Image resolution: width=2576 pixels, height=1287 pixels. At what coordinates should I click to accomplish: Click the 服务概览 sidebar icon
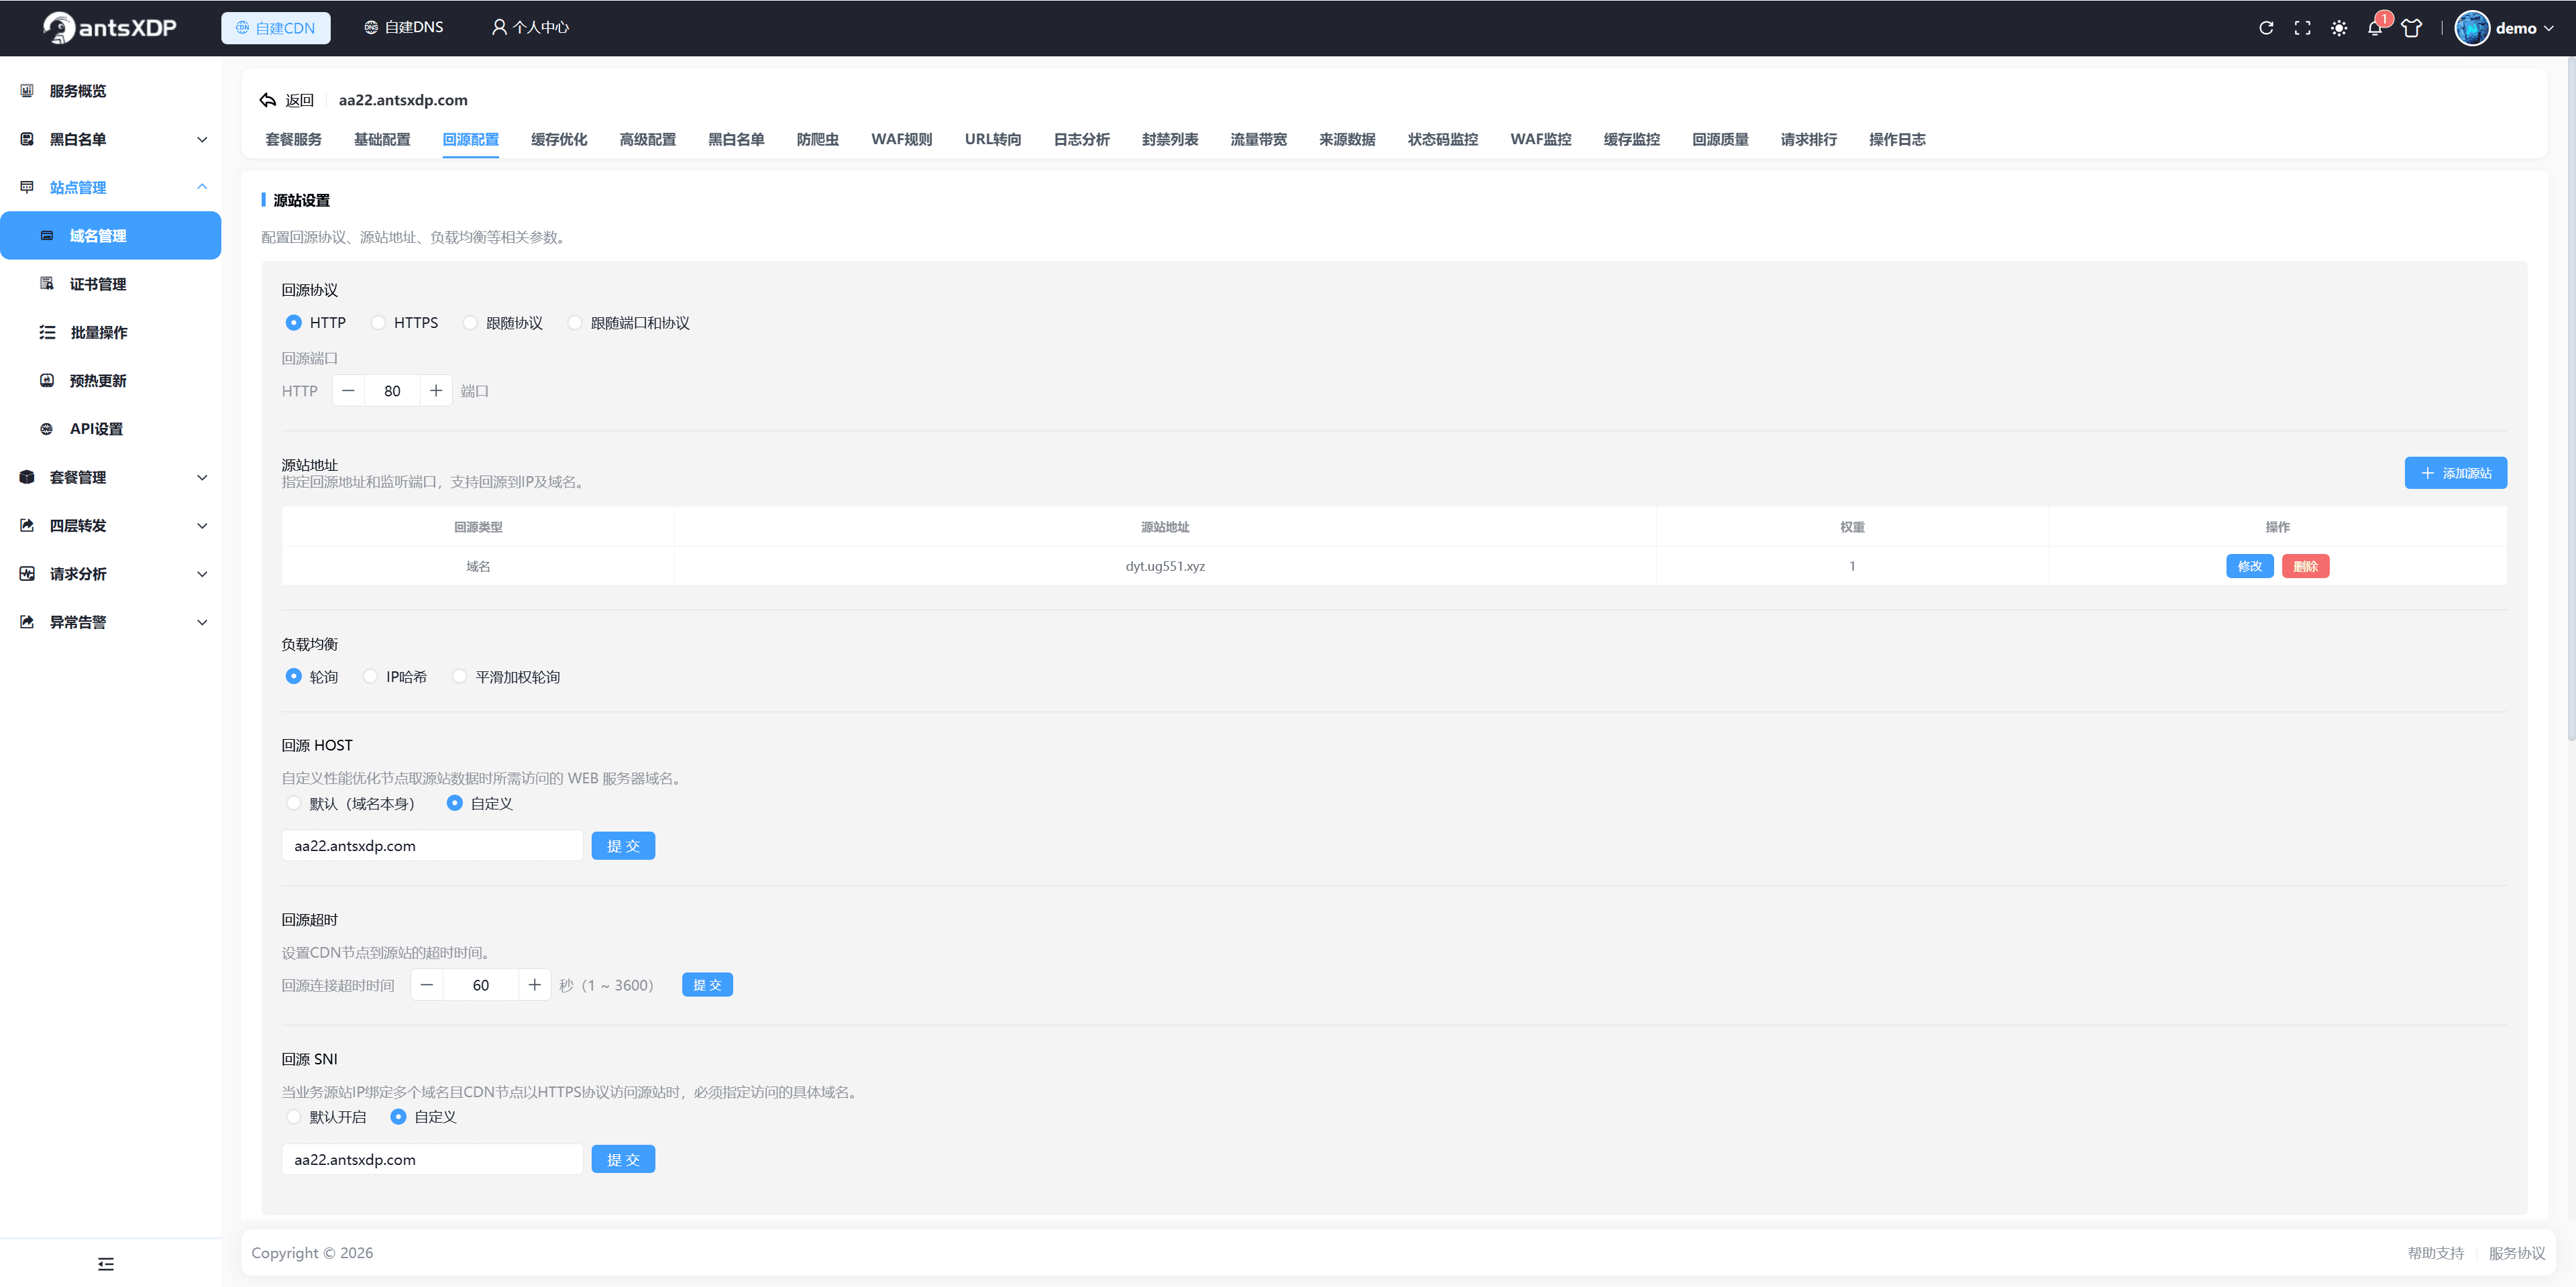[27, 91]
